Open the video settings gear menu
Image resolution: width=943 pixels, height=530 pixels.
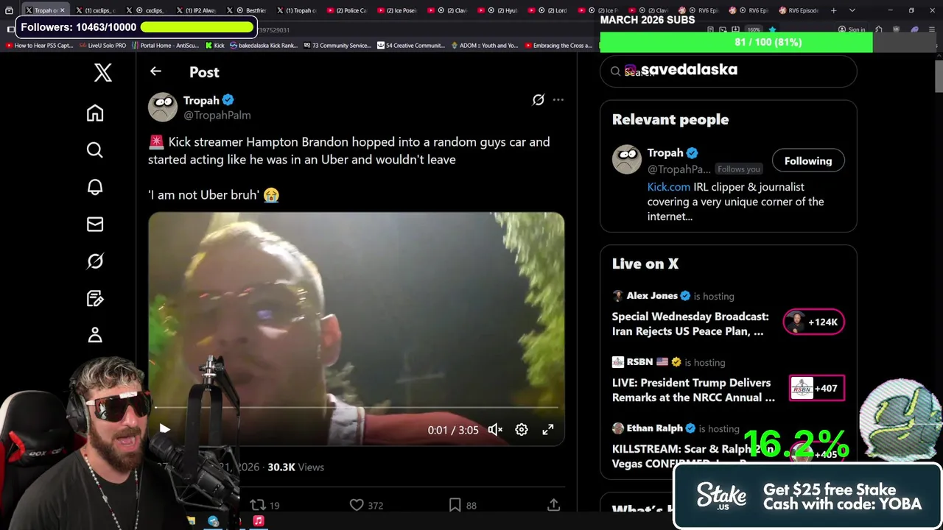522,430
